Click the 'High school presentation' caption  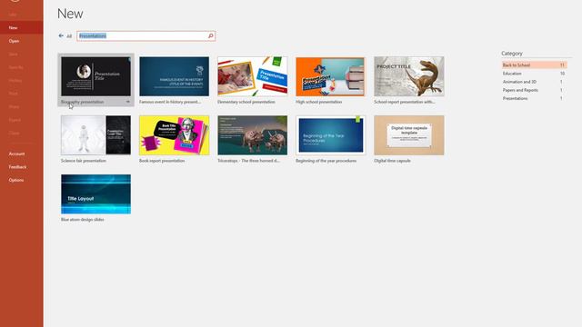[319, 102]
